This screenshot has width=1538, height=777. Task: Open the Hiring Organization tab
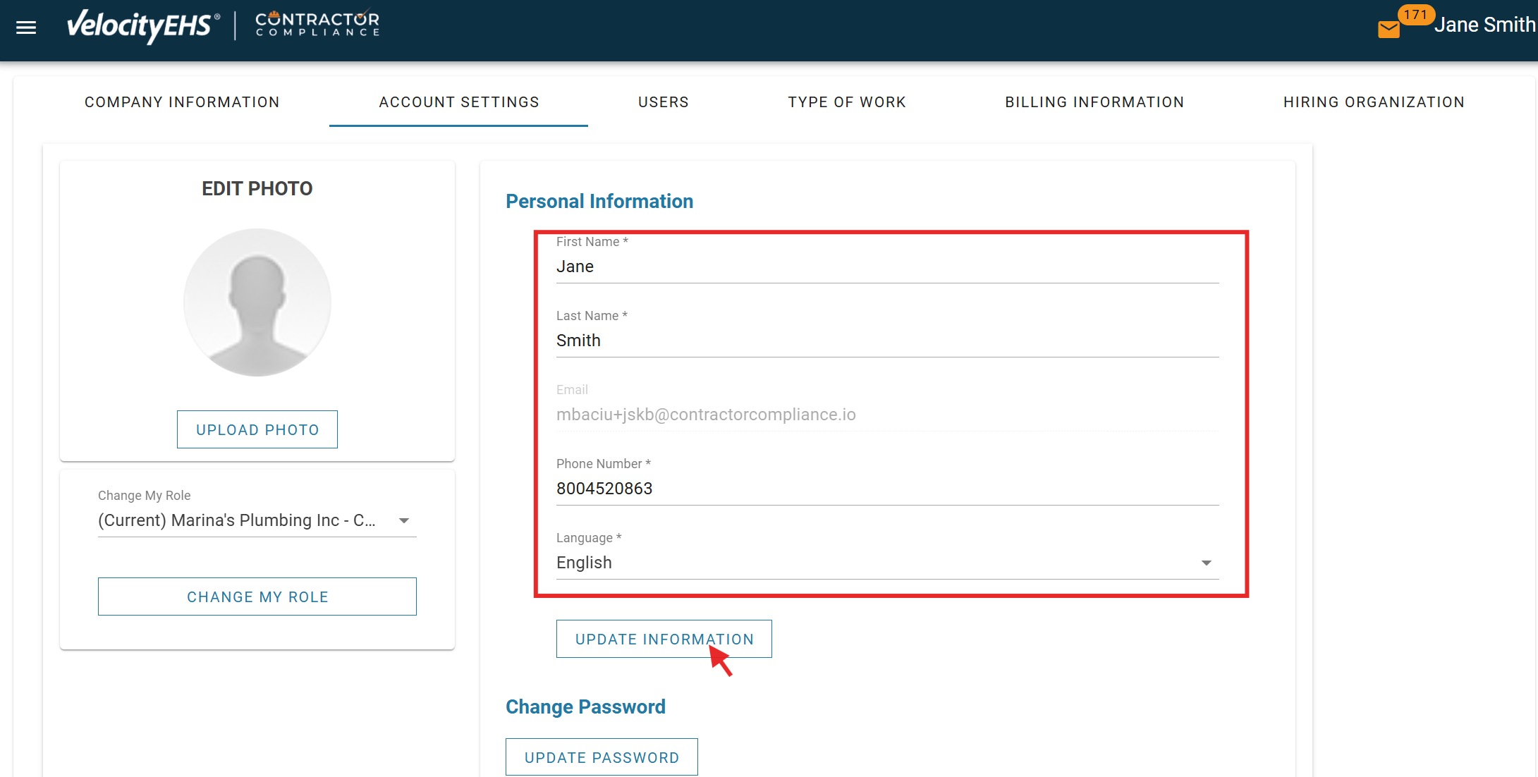coord(1373,102)
